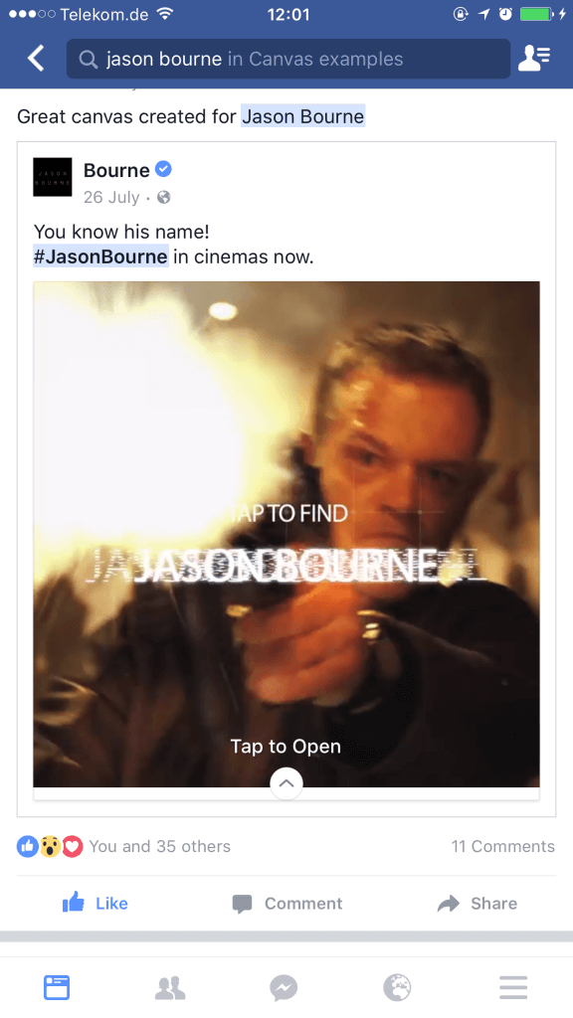Screen dimensions: 573x1018
Task: Open the friend requests icon in the header
Action: (534, 59)
